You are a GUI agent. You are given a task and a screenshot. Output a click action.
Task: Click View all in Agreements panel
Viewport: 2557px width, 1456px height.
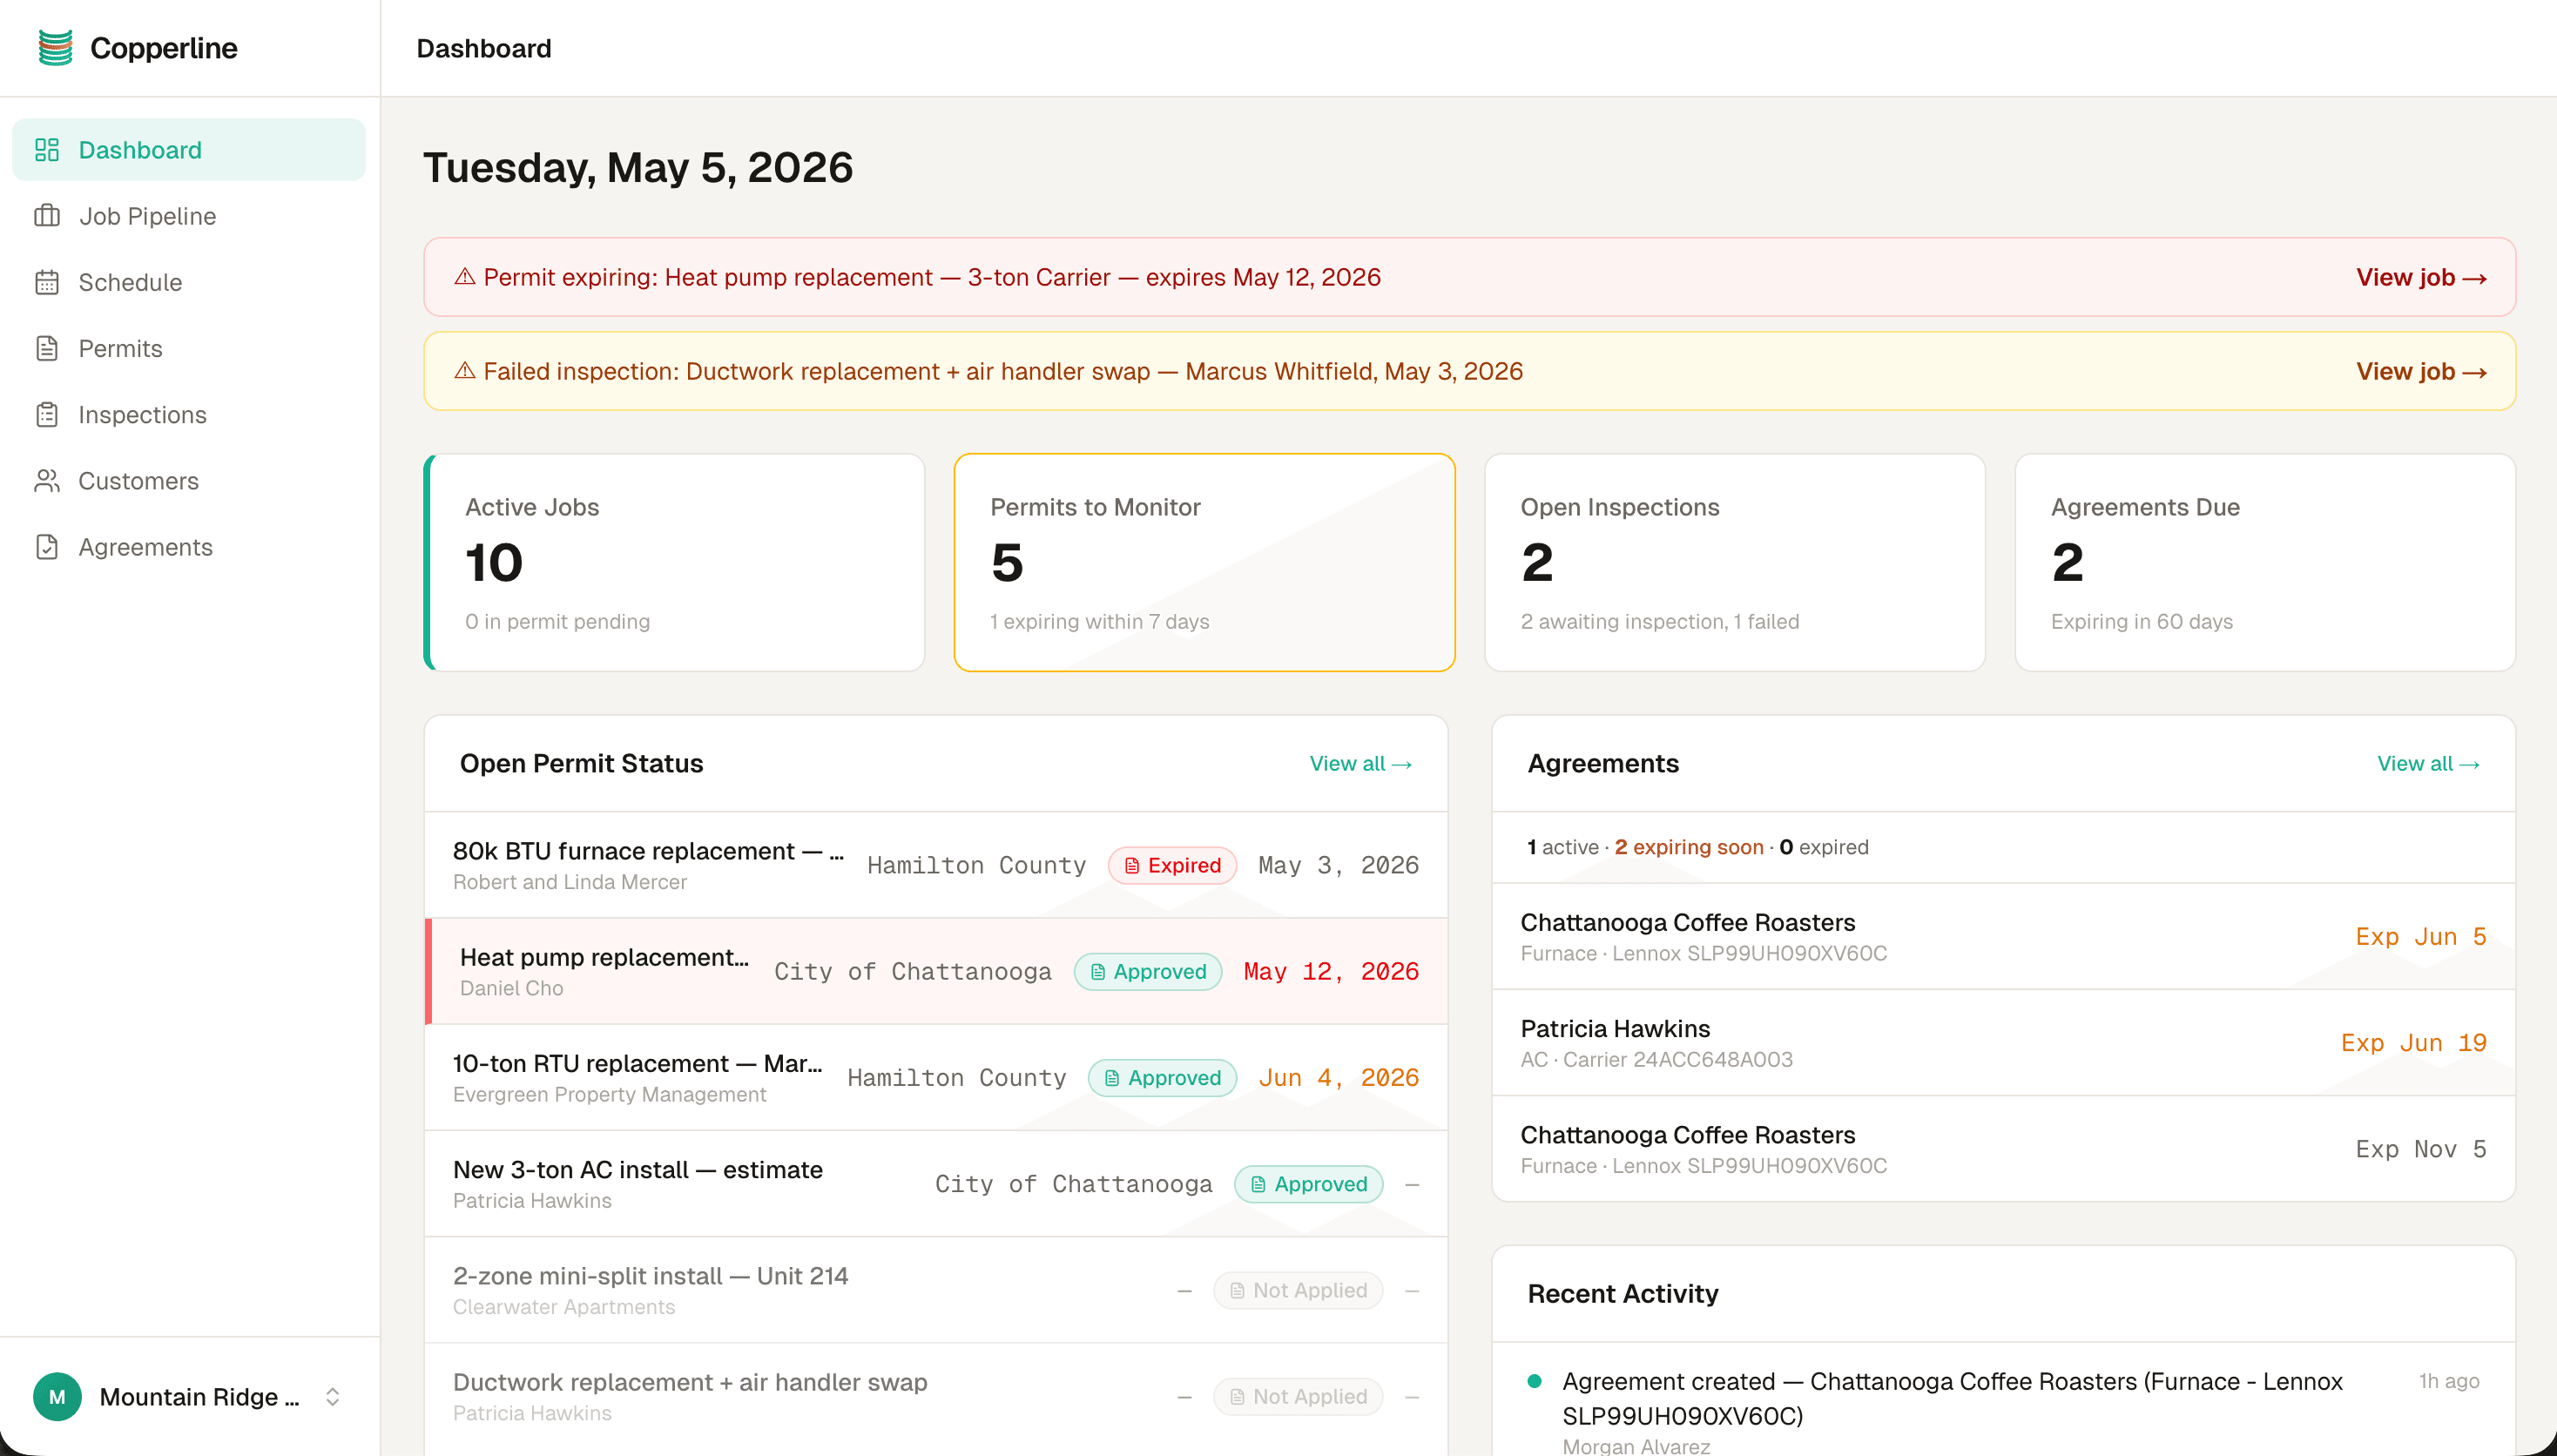tap(2428, 763)
